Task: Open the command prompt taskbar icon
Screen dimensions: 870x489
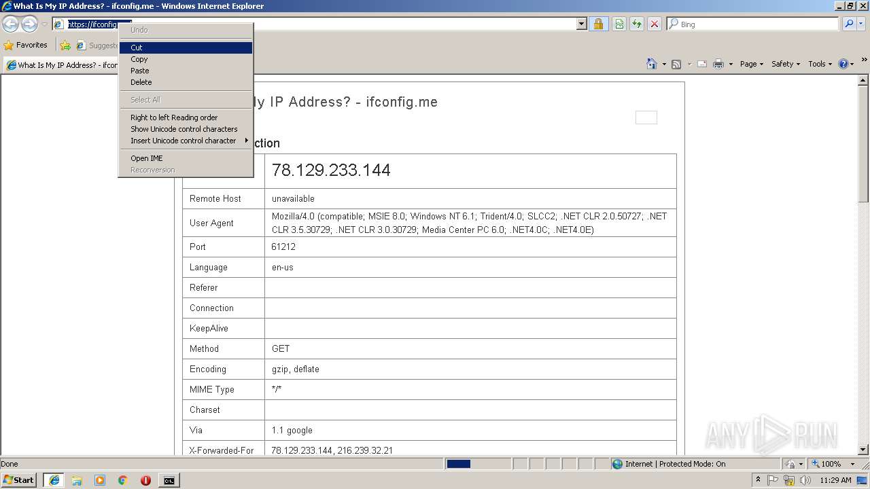Action: [x=169, y=480]
